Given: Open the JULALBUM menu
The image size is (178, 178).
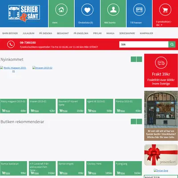Looking at the screenshot, I should 28,33.
